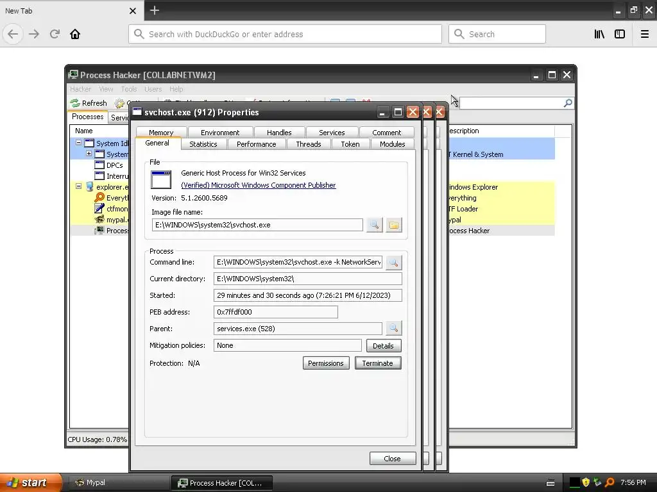This screenshot has height=492, width=657.
Task: Open the Threads tab
Action: [x=309, y=144]
